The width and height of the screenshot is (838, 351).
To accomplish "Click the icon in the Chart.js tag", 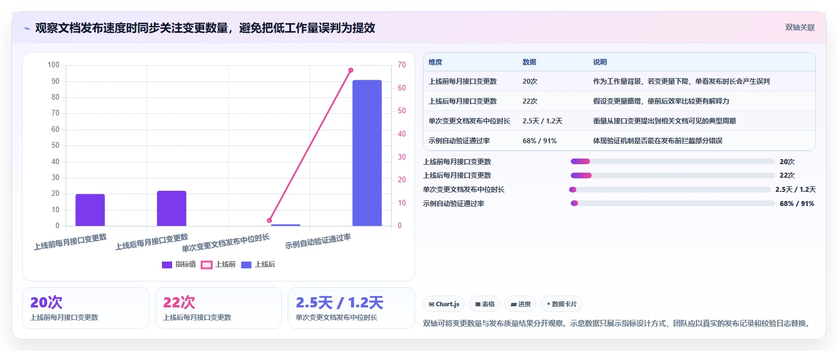I will point(431,304).
